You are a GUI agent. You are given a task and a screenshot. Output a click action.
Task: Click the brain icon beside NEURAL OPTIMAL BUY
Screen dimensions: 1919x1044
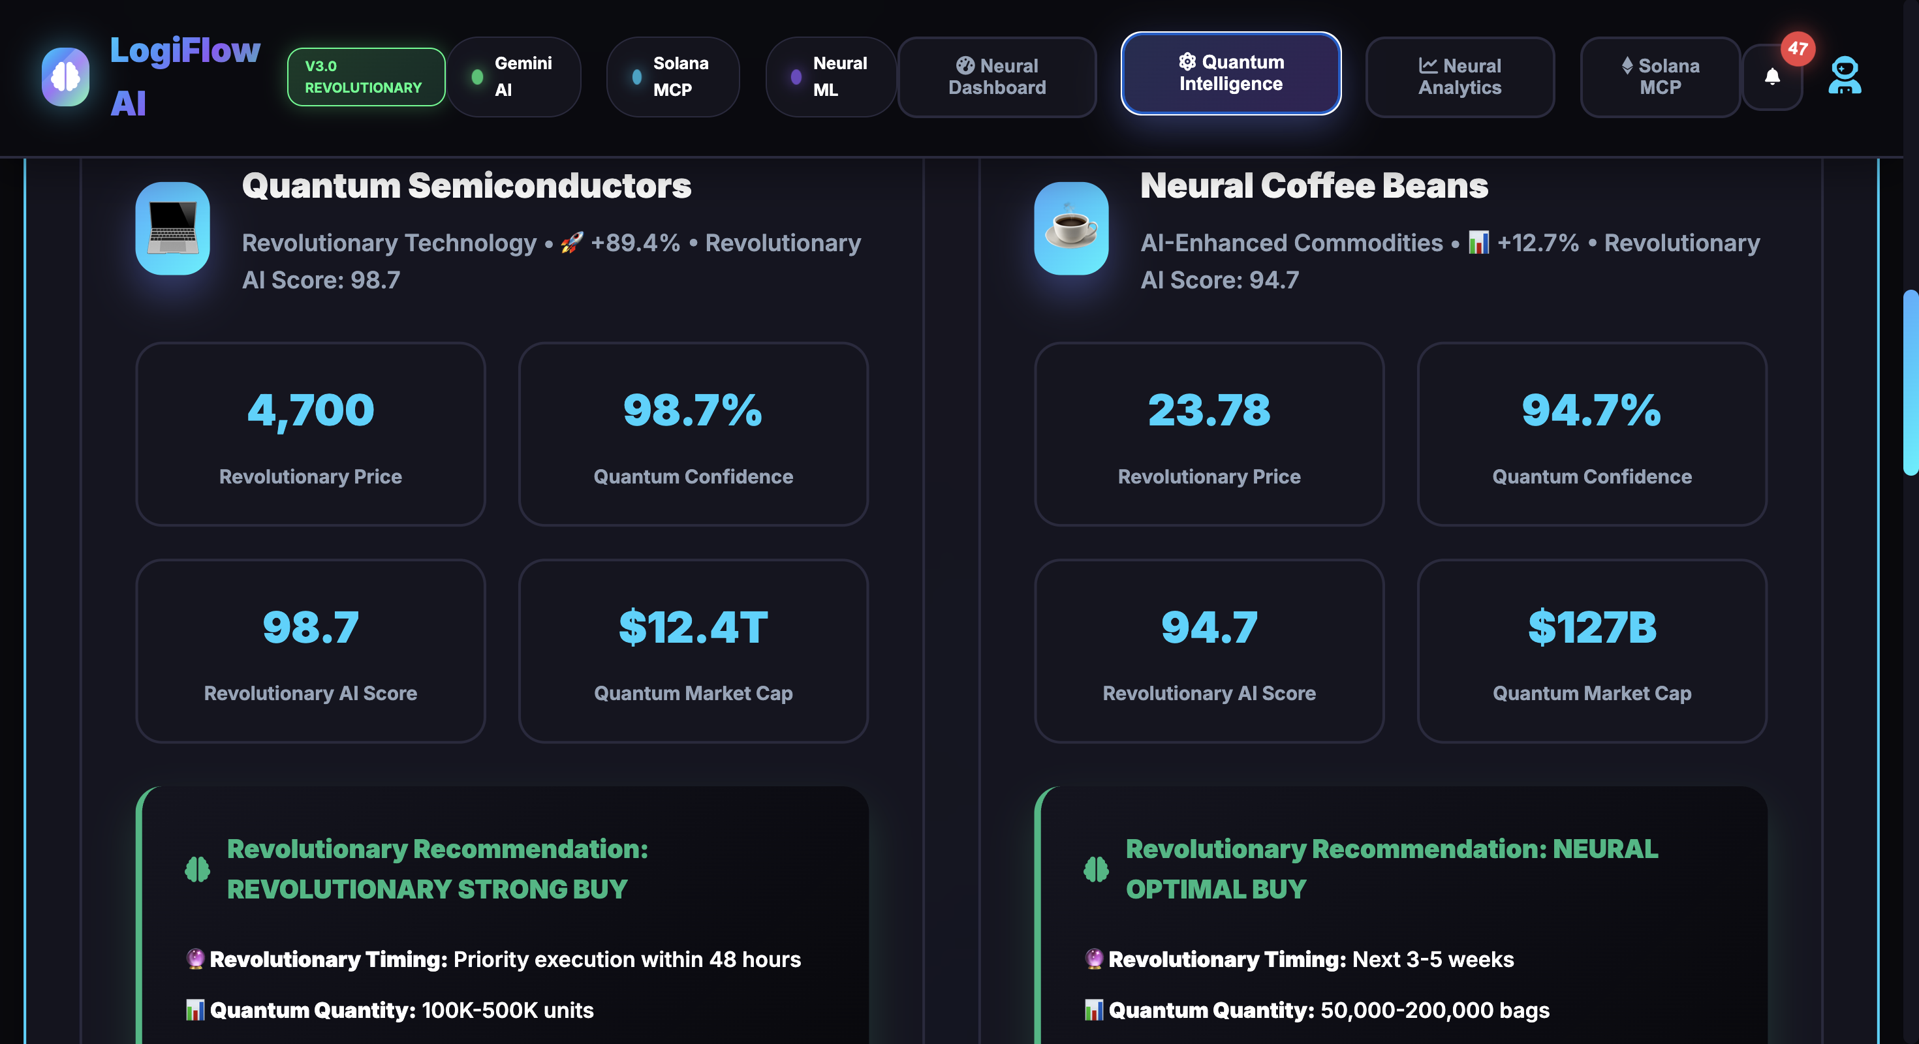tap(1096, 869)
